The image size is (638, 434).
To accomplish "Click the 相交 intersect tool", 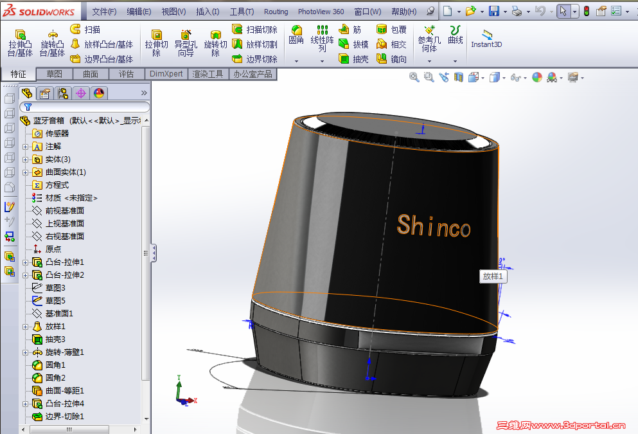I will point(391,44).
